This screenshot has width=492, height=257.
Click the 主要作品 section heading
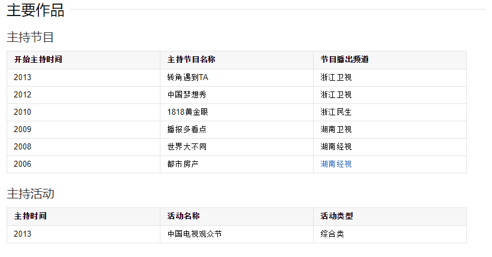[35, 10]
